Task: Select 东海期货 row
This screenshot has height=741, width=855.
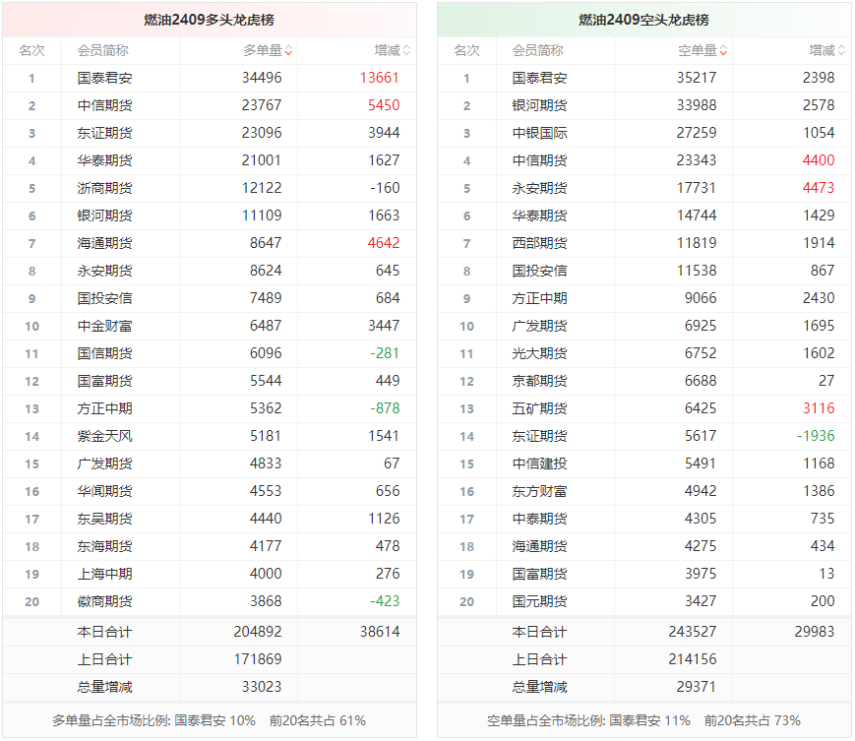Action: (x=210, y=546)
